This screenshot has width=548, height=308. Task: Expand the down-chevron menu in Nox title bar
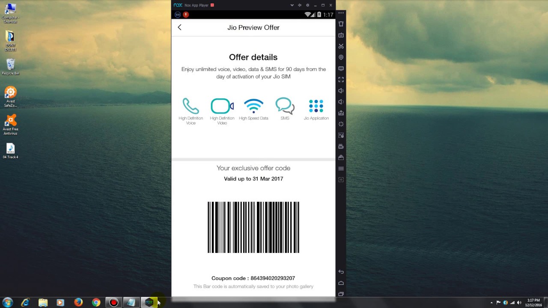pos(292,5)
